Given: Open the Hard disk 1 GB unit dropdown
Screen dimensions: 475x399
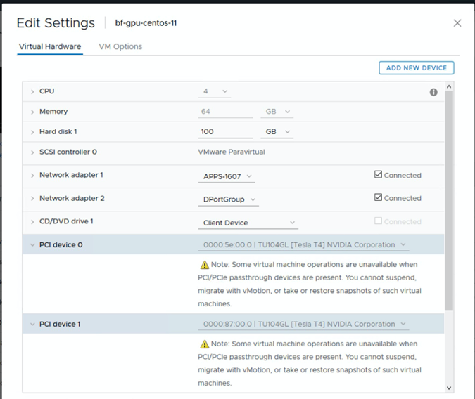Looking at the screenshot, I should click(279, 131).
